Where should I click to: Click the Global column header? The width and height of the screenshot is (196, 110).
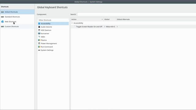tap(110, 19)
